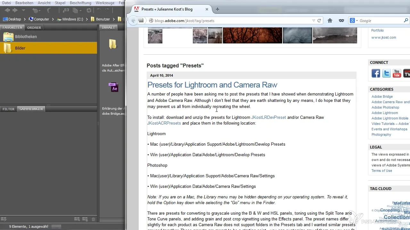The height and width of the screenshot is (230, 410).
Task: Click new collection icon in Sammlungen panel
Action: point(77,219)
